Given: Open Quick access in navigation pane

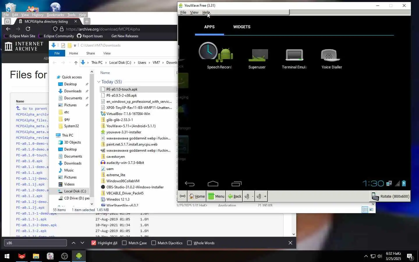Looking at the screenshot, I should point(72,77).
